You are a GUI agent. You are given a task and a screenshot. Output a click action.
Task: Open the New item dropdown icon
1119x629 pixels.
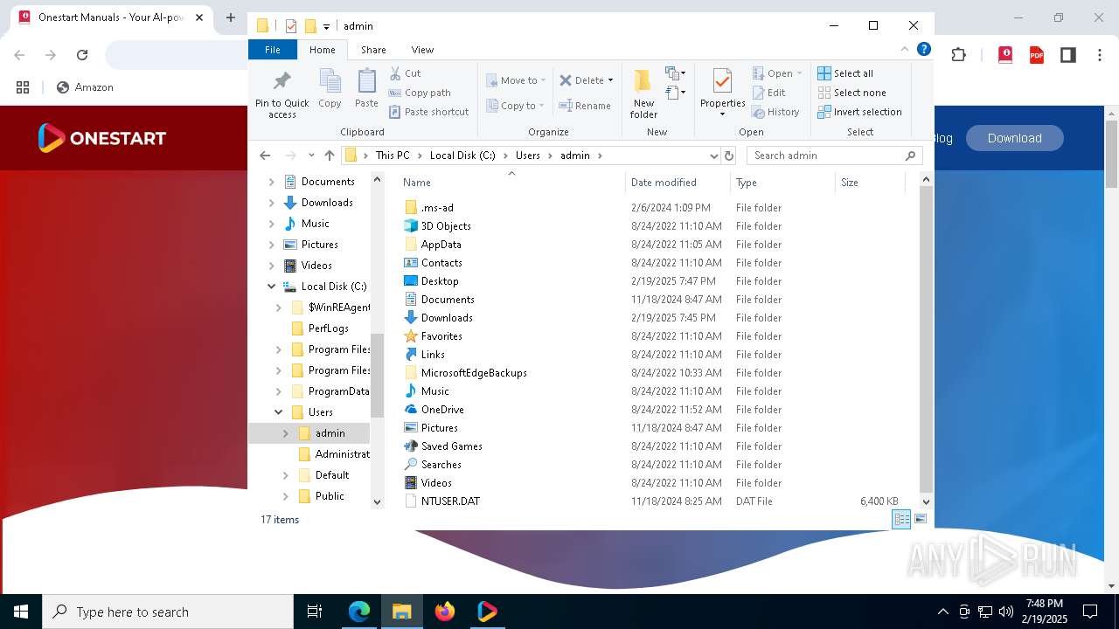tap(675, 73)
